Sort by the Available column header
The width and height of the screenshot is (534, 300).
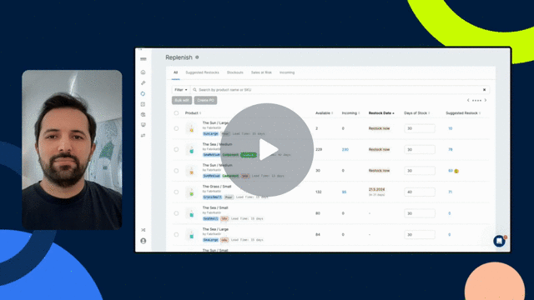[324, 113]
